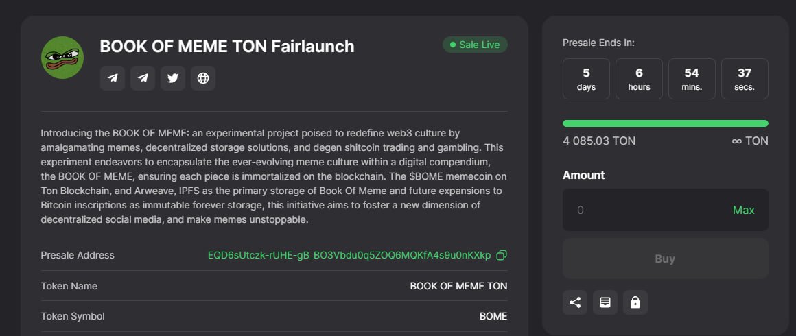Image resolution: width=796 pixels, height=336 pixels.
Task: Select the ∞ TON cap value
Action: [x=750, y=141]
